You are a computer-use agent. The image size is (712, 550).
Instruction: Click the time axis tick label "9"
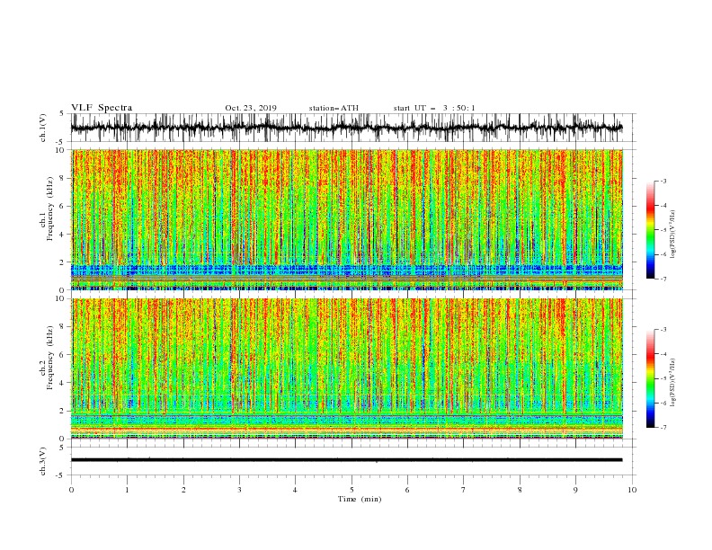[575, 490]
